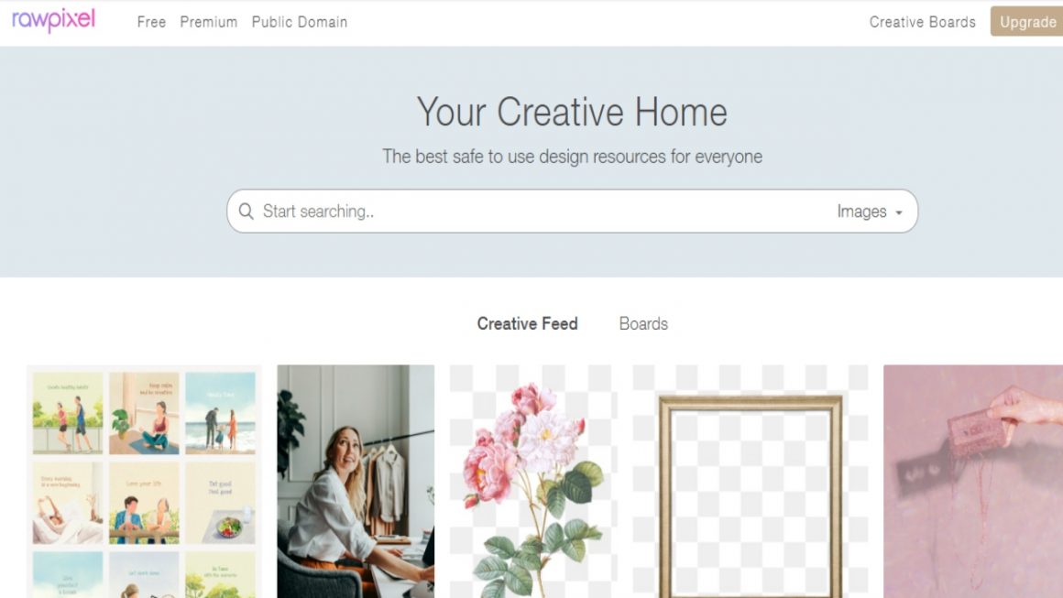Screen dimensions: 1063x598
Task: Click the Your Creative Home heading
Action: click(572, 112)
